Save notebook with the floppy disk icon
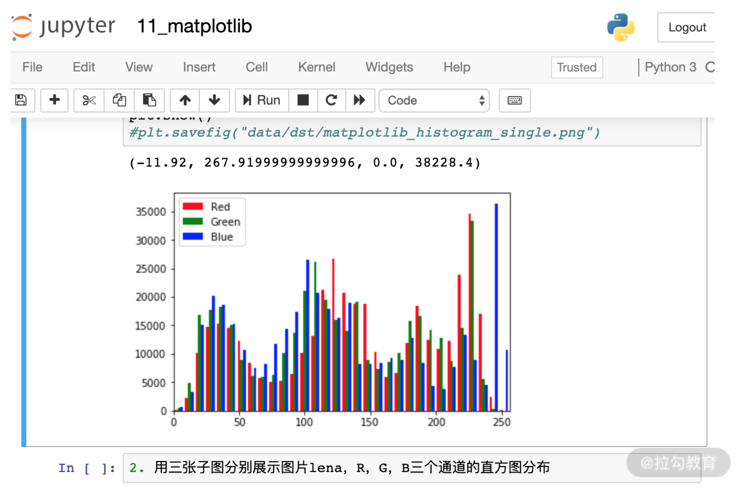 coord(21,100)
